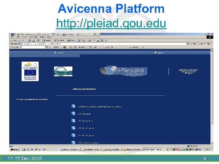
Task: Open the C4 course icon
Action: pyautogui.click(x=74, y=135)
